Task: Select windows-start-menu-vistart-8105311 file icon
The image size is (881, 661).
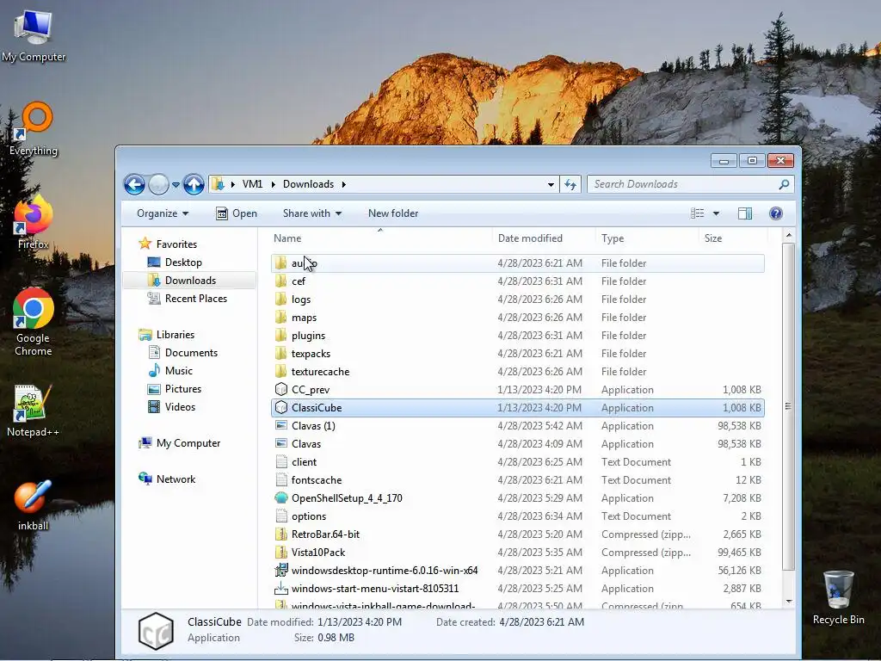Action: click(281, 589)
